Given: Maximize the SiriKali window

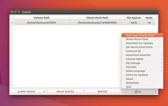Looking at the screenshot, I should pyautogui.click(x=19, y=12).
